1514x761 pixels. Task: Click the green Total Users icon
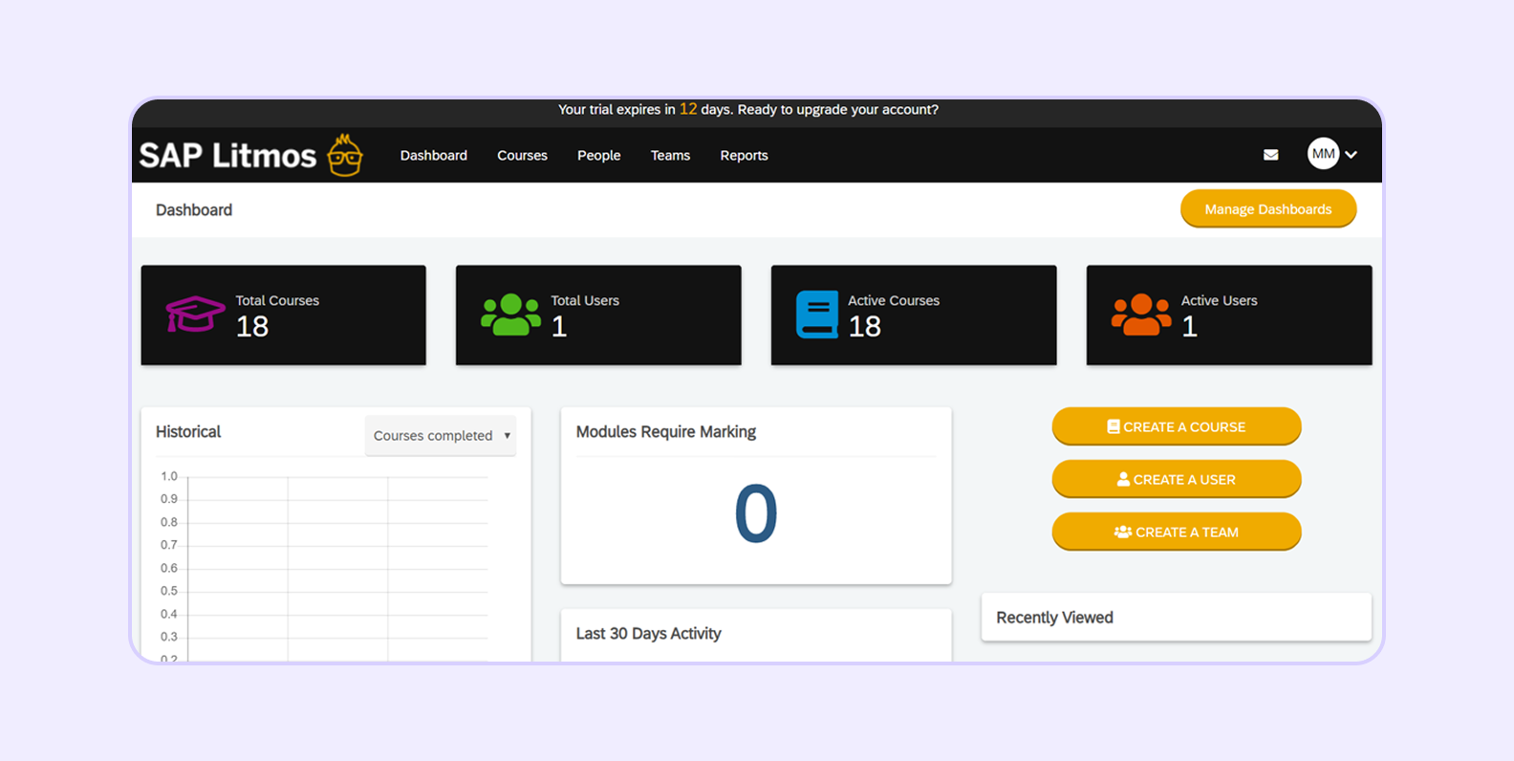(x=510, y=315)
